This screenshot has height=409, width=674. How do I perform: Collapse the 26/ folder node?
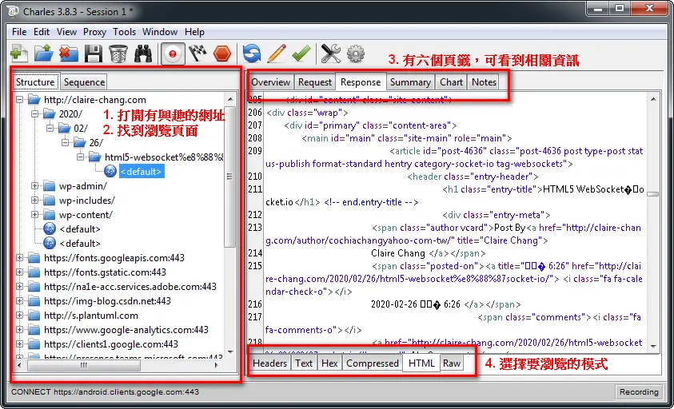click(x=66, y=143)
